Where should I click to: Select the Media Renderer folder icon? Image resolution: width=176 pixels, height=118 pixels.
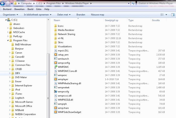coord(56,30)
